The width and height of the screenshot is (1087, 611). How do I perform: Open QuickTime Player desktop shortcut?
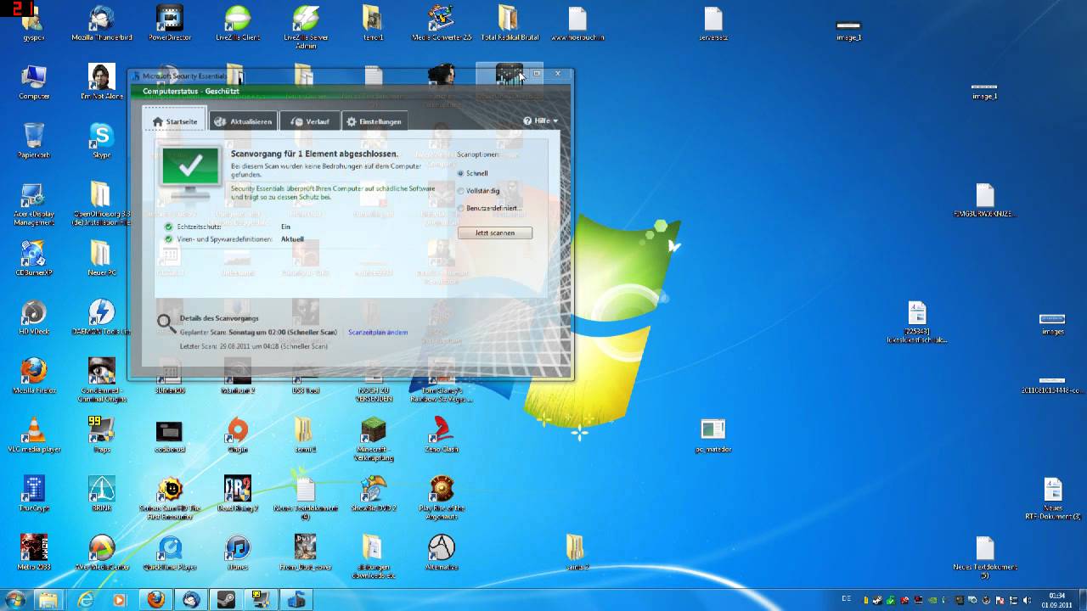(x=170, y=552)
